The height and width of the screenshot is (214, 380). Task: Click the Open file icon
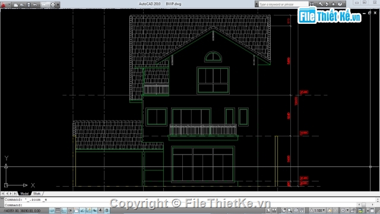pyautogui.click(x=22, y=5)
